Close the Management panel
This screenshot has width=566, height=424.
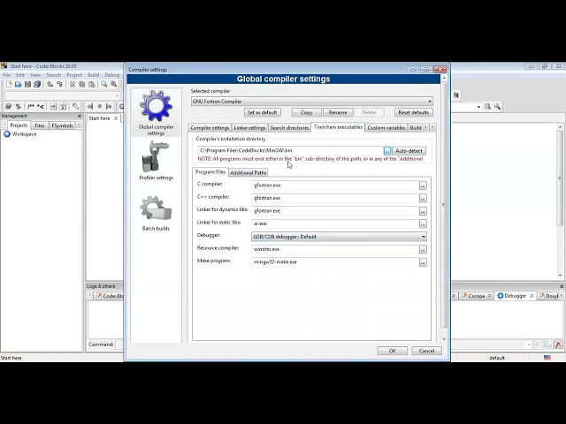point(80,116)
